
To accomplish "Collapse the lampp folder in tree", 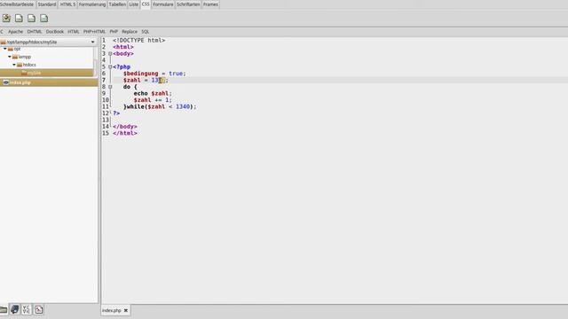I will point(10,57).
